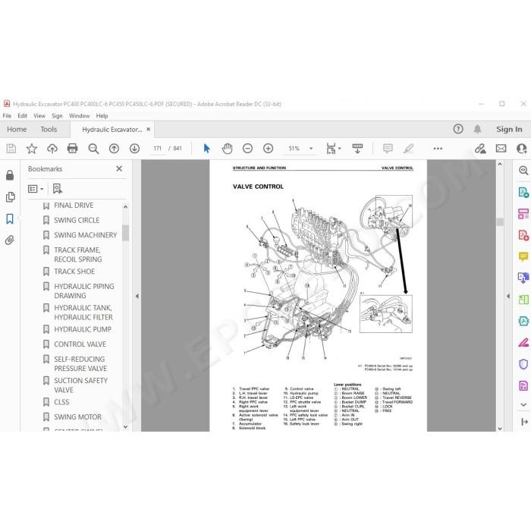Open bookmark options dropdown
This screenshot has width=531, height=531.
[x=36, y=189]
